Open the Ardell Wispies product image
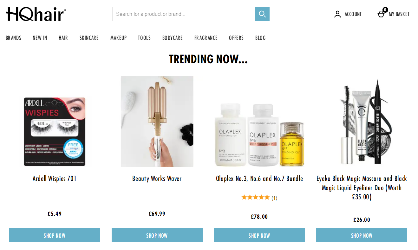The image size is (418, 250). pos(55,132)
